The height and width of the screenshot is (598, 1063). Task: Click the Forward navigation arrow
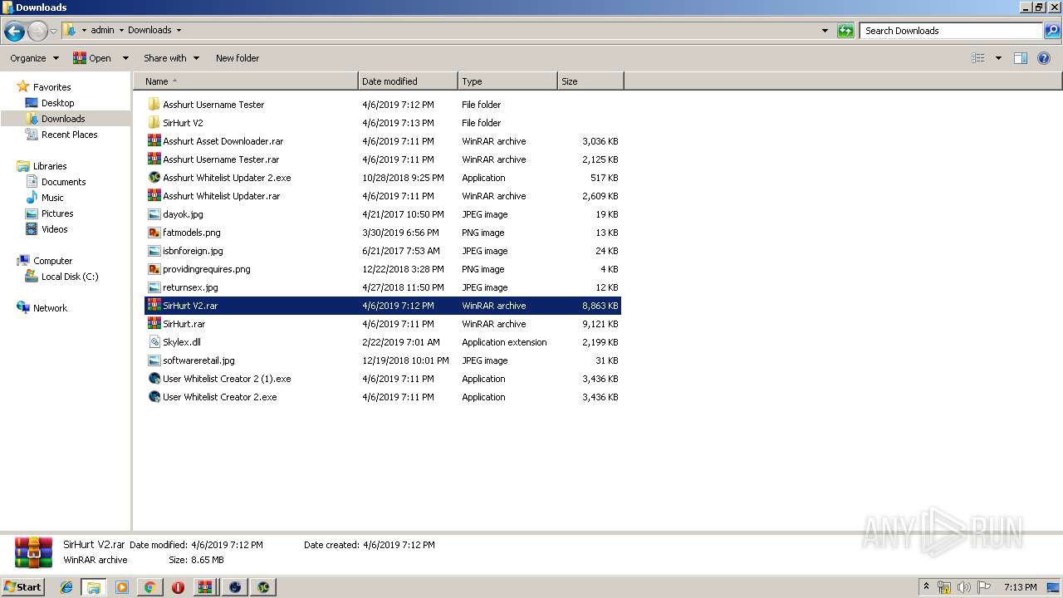37,32
